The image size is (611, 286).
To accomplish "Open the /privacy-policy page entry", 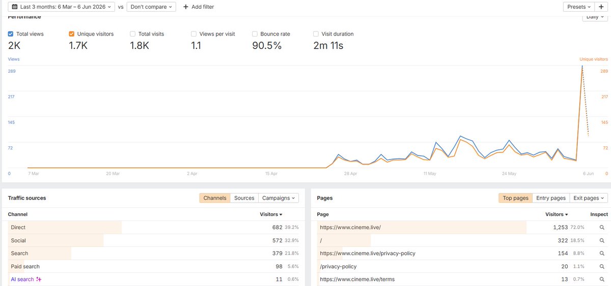I will coord(338,267).
